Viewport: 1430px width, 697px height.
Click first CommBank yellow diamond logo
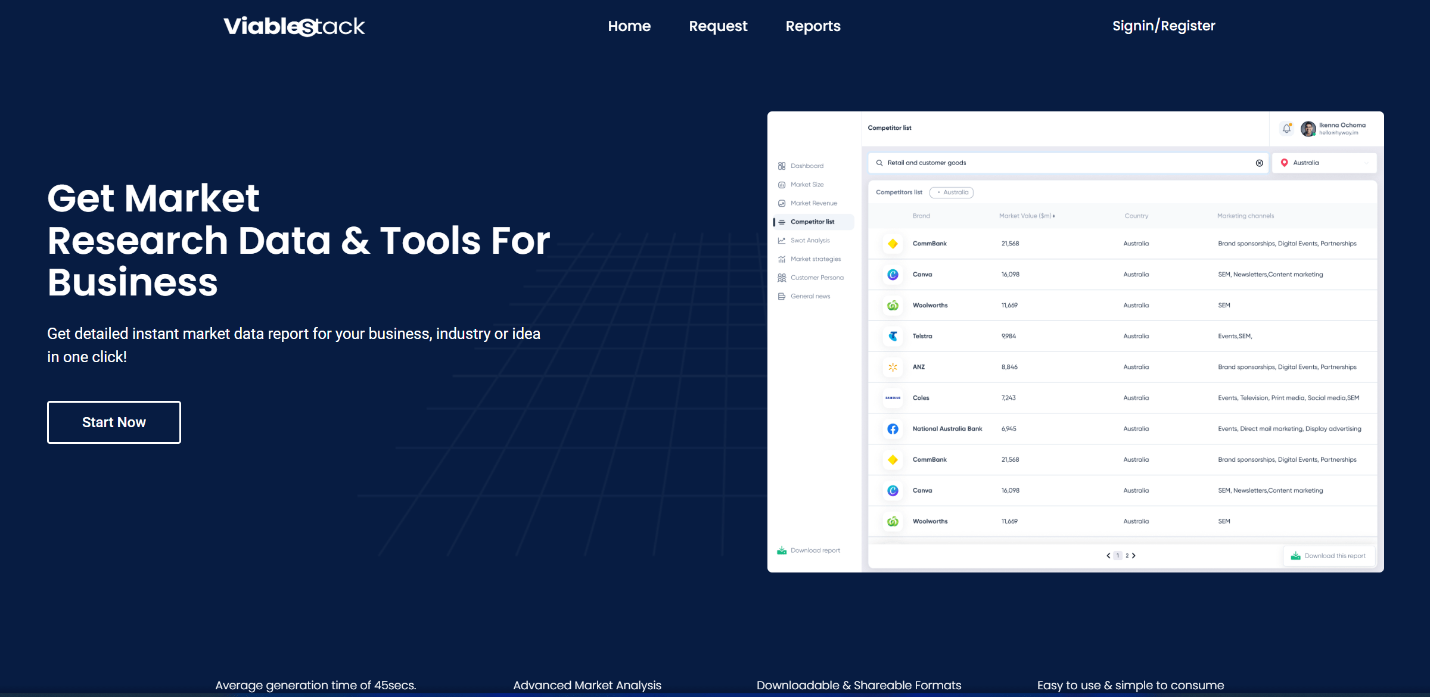pos(893,244)
